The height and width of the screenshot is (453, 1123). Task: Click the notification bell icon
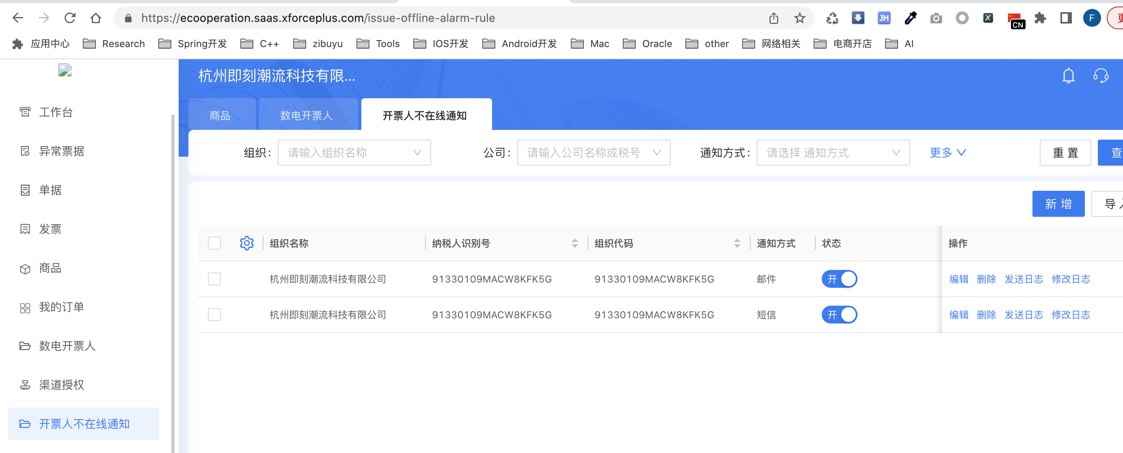(x=1068, y=76)
